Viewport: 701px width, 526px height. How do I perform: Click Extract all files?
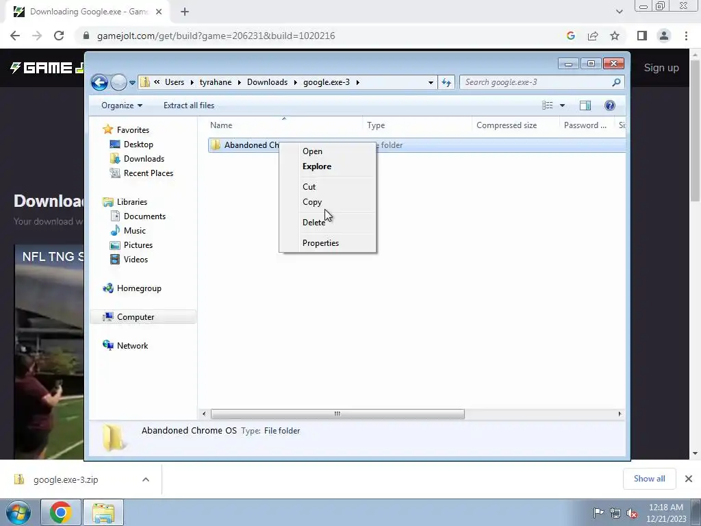point(189,105)
